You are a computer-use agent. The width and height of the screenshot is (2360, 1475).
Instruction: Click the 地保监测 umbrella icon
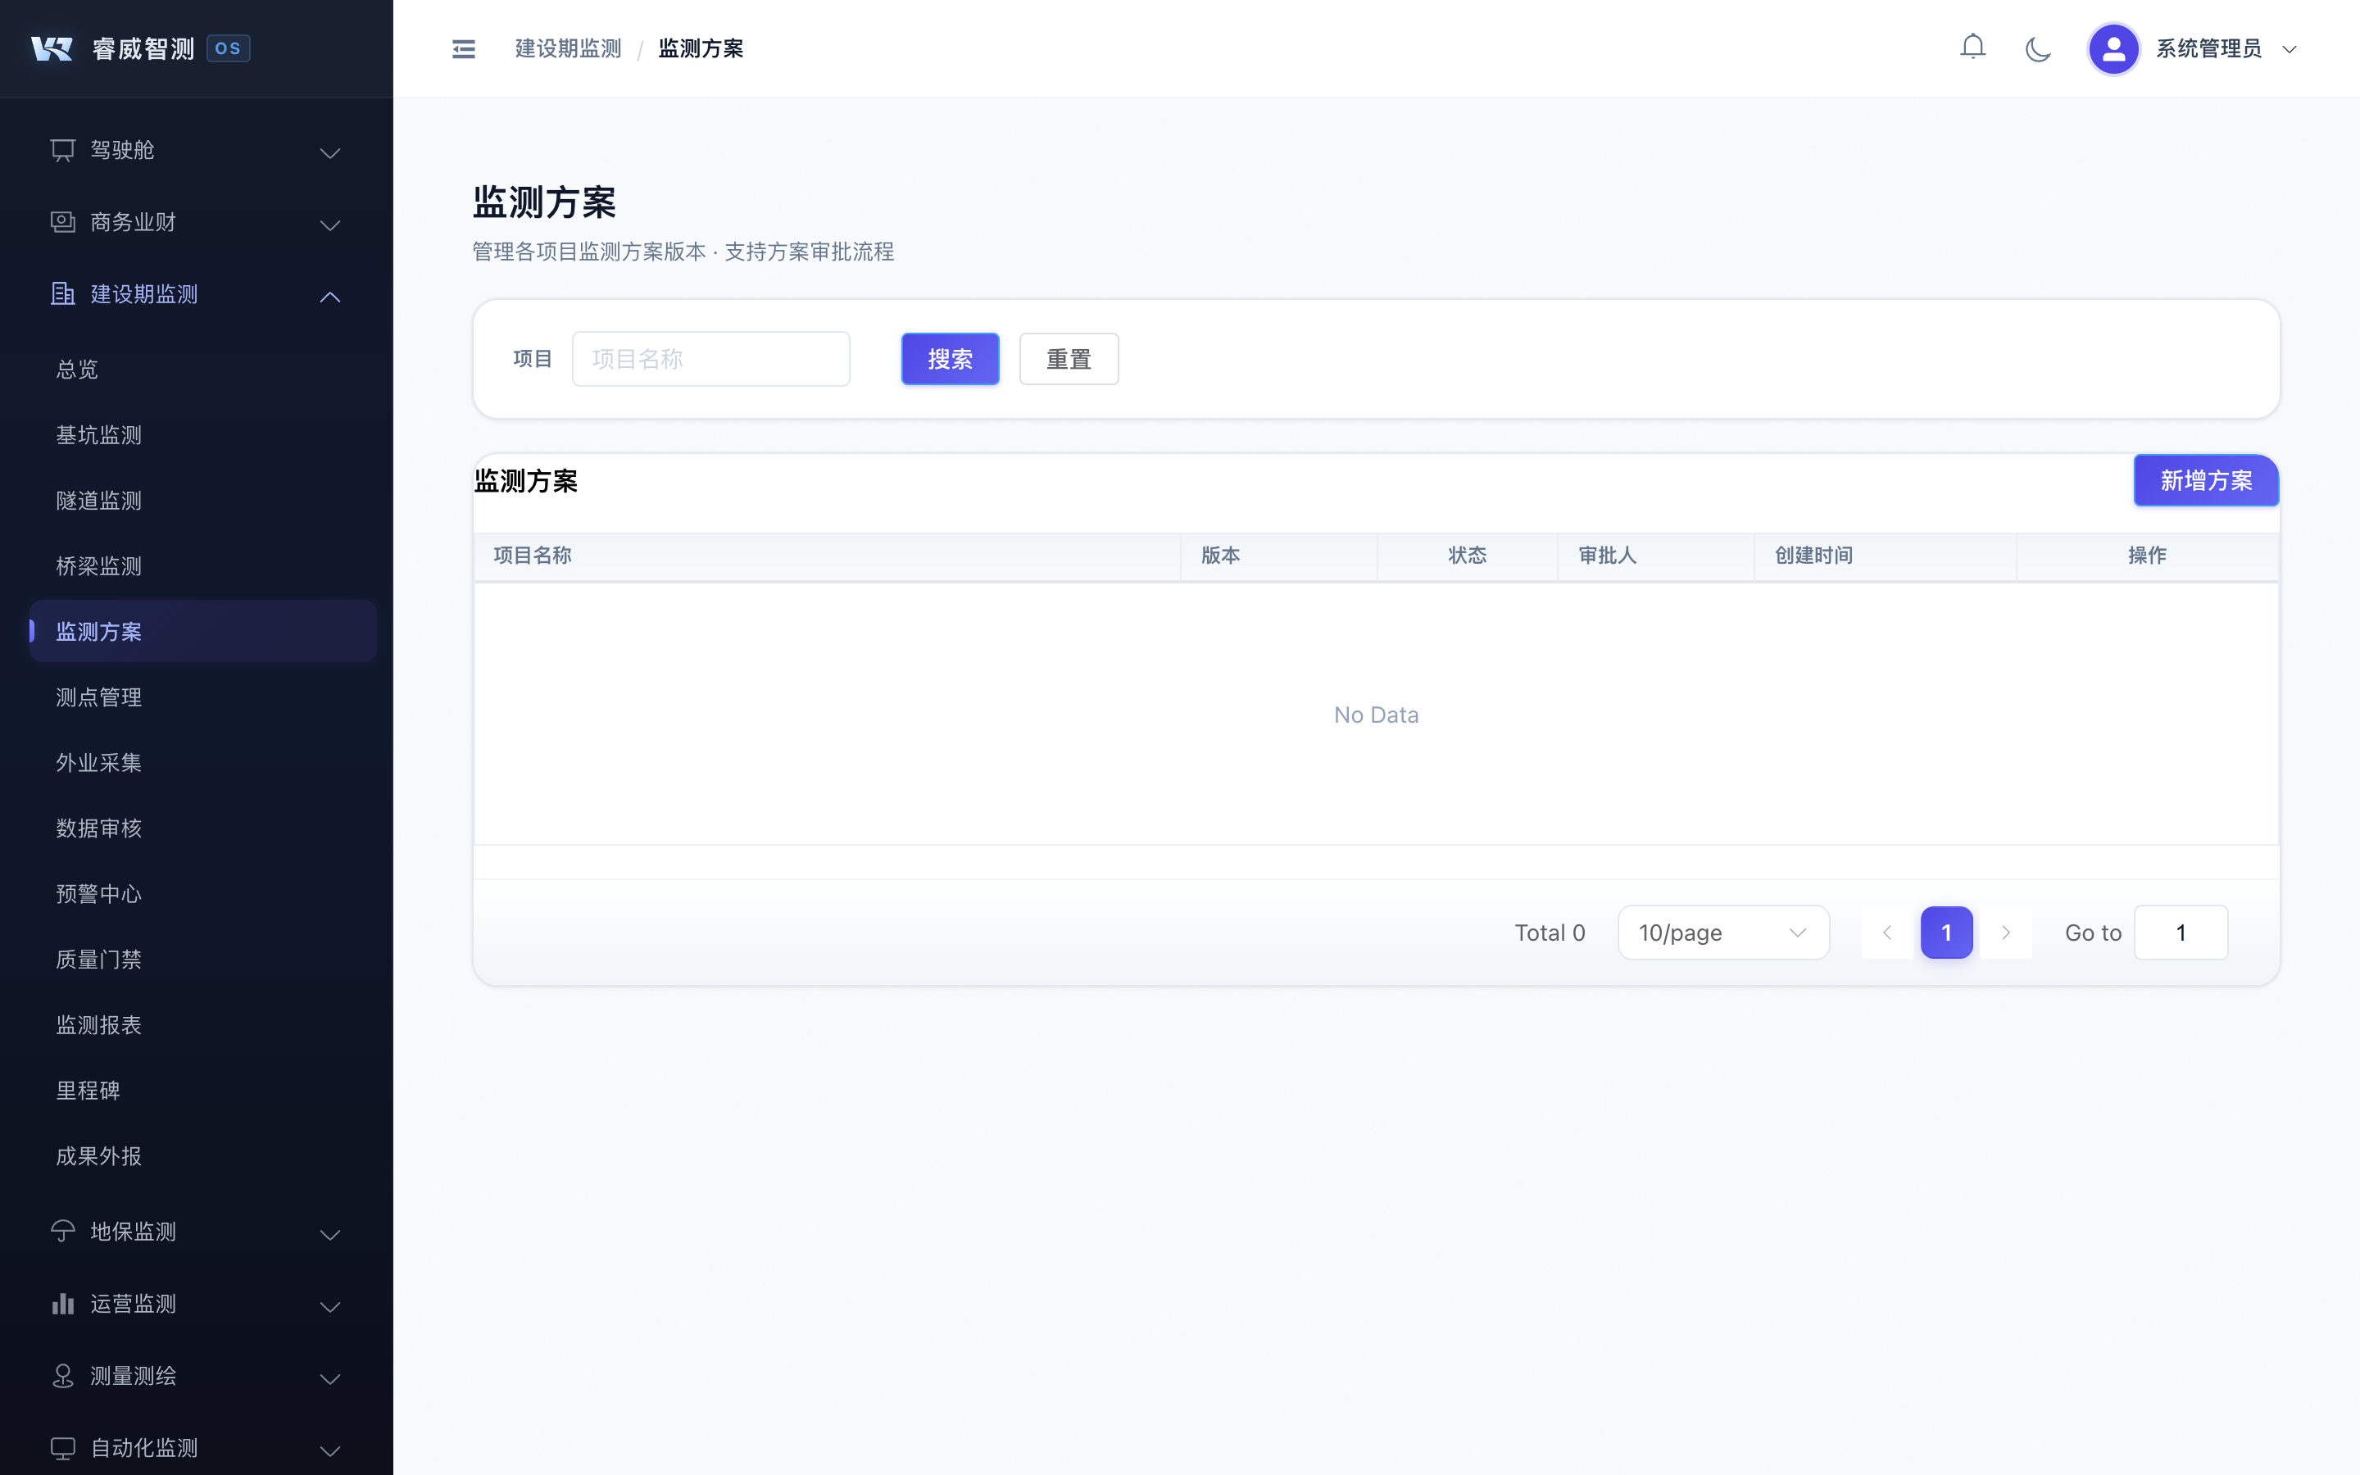[62, 1231]
